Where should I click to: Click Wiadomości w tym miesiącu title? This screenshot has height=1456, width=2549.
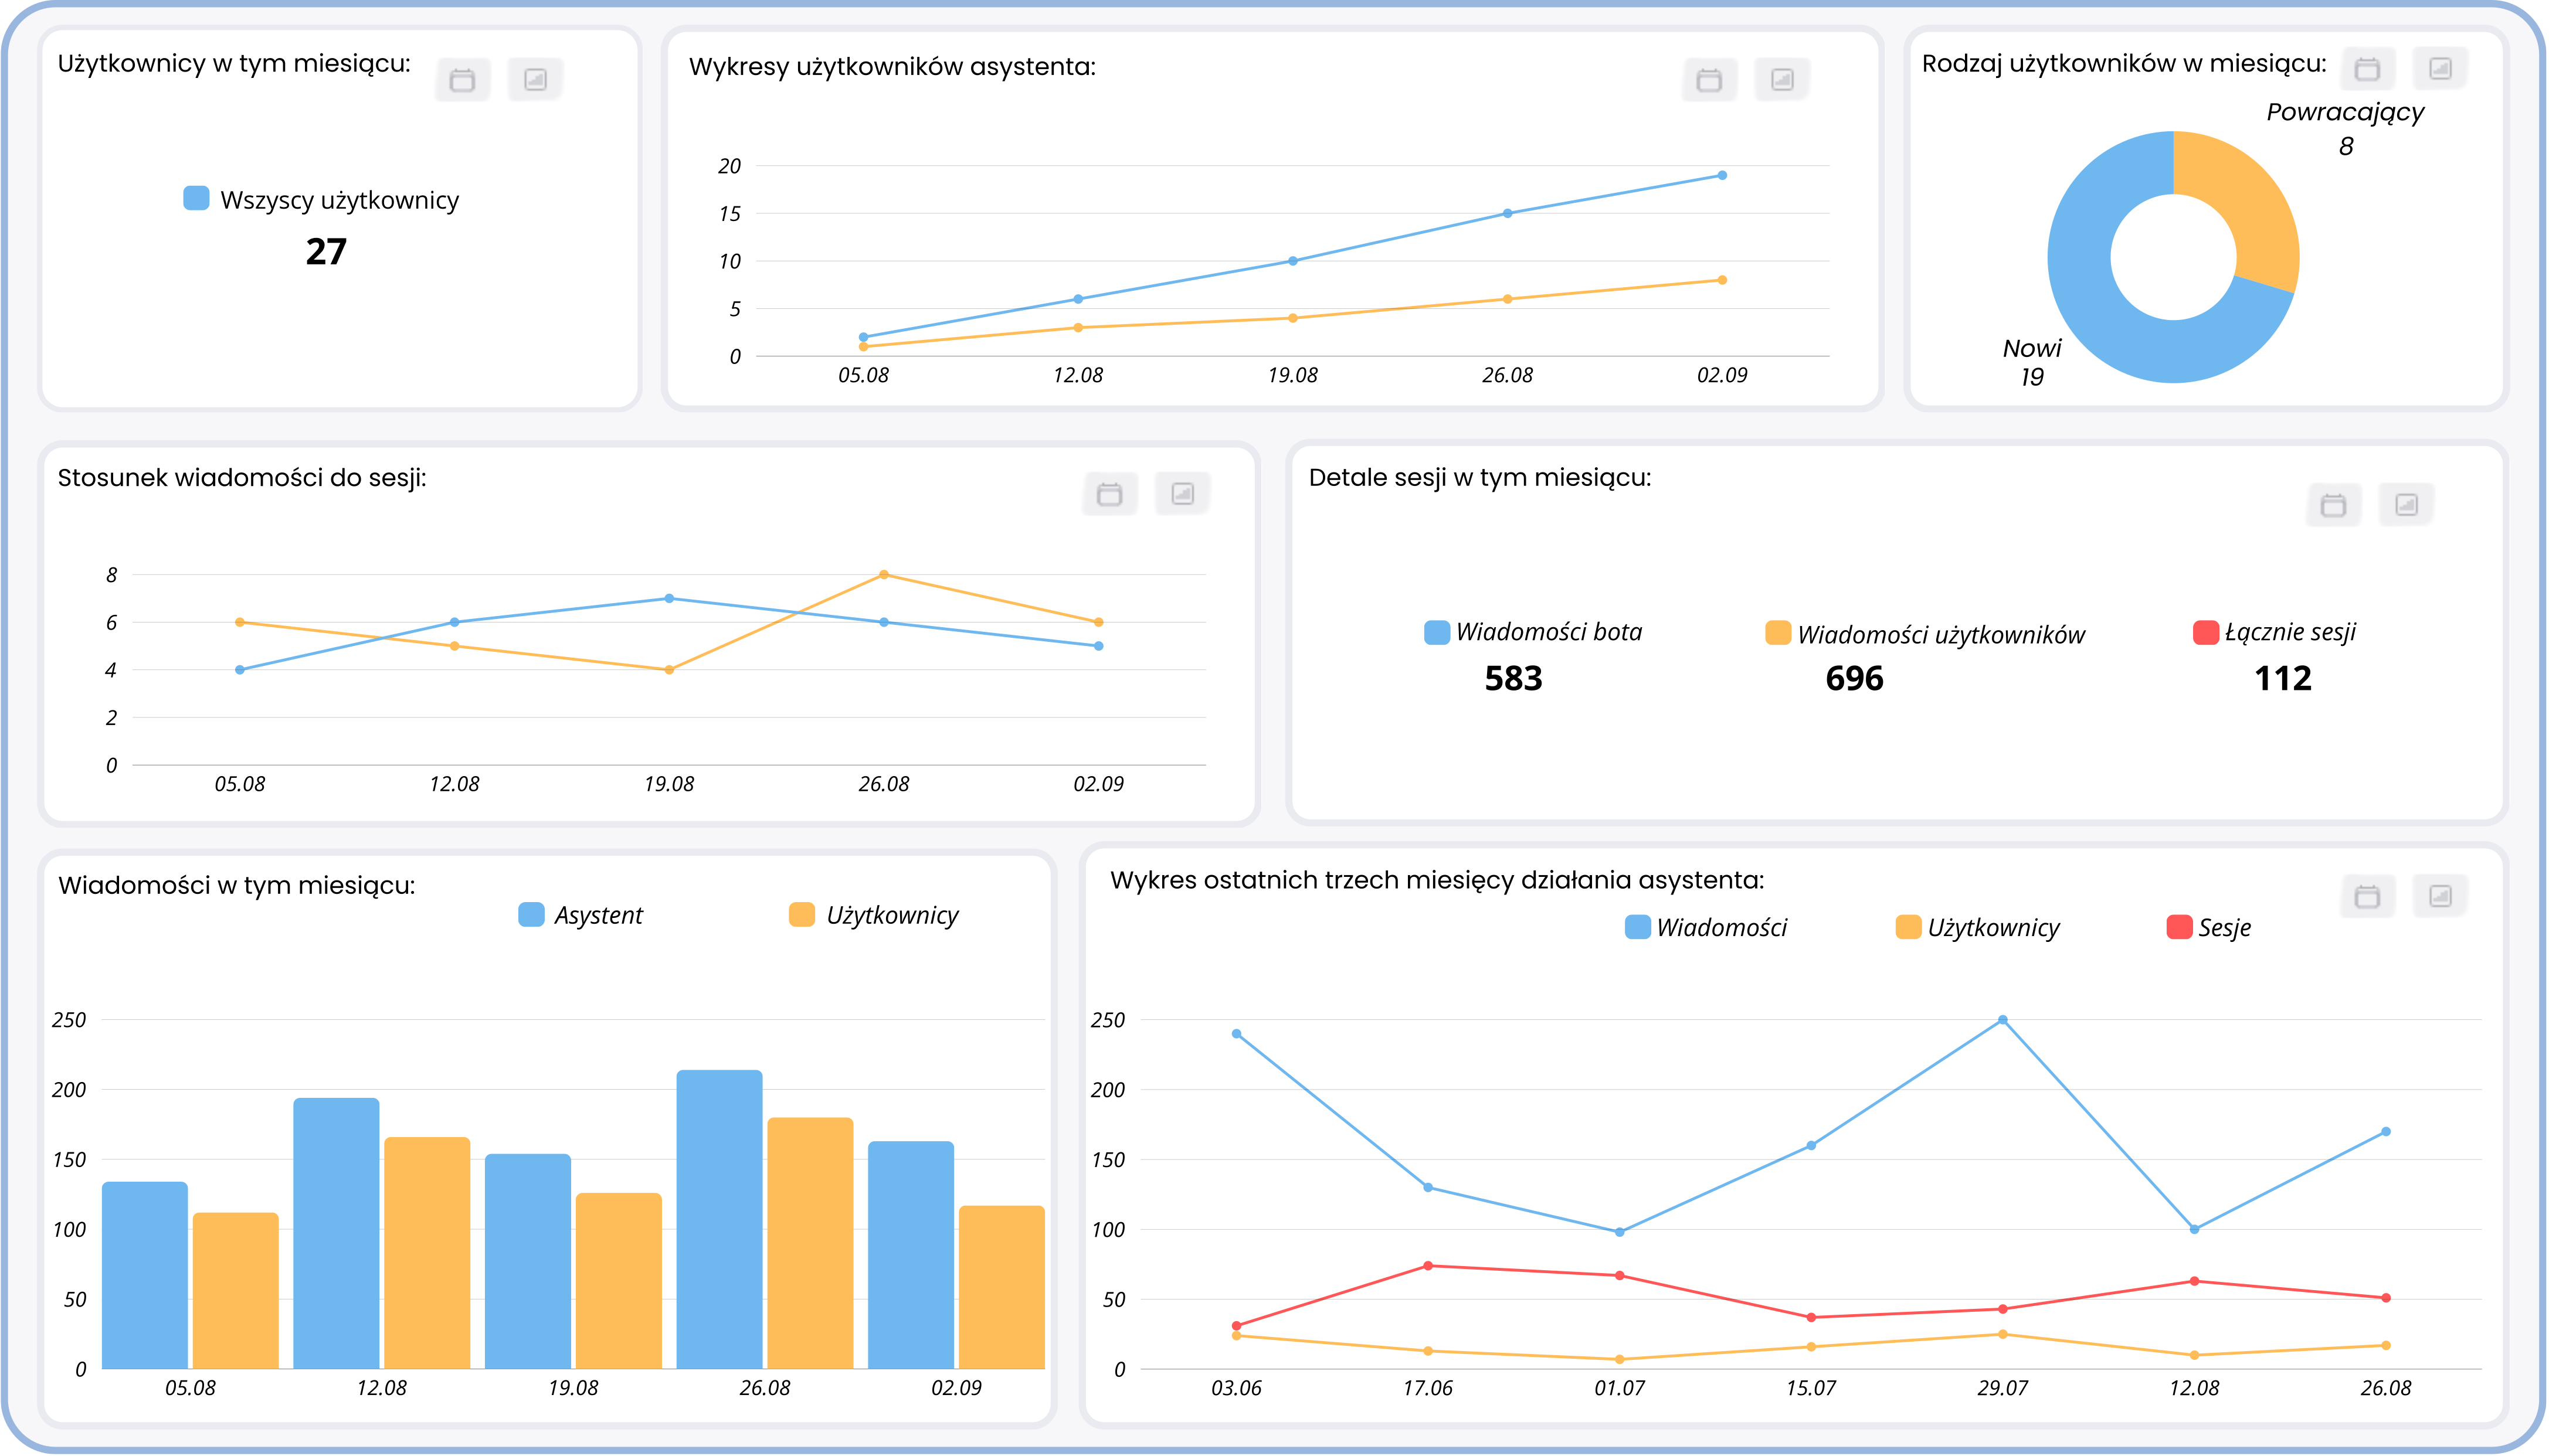click(237, 886)
